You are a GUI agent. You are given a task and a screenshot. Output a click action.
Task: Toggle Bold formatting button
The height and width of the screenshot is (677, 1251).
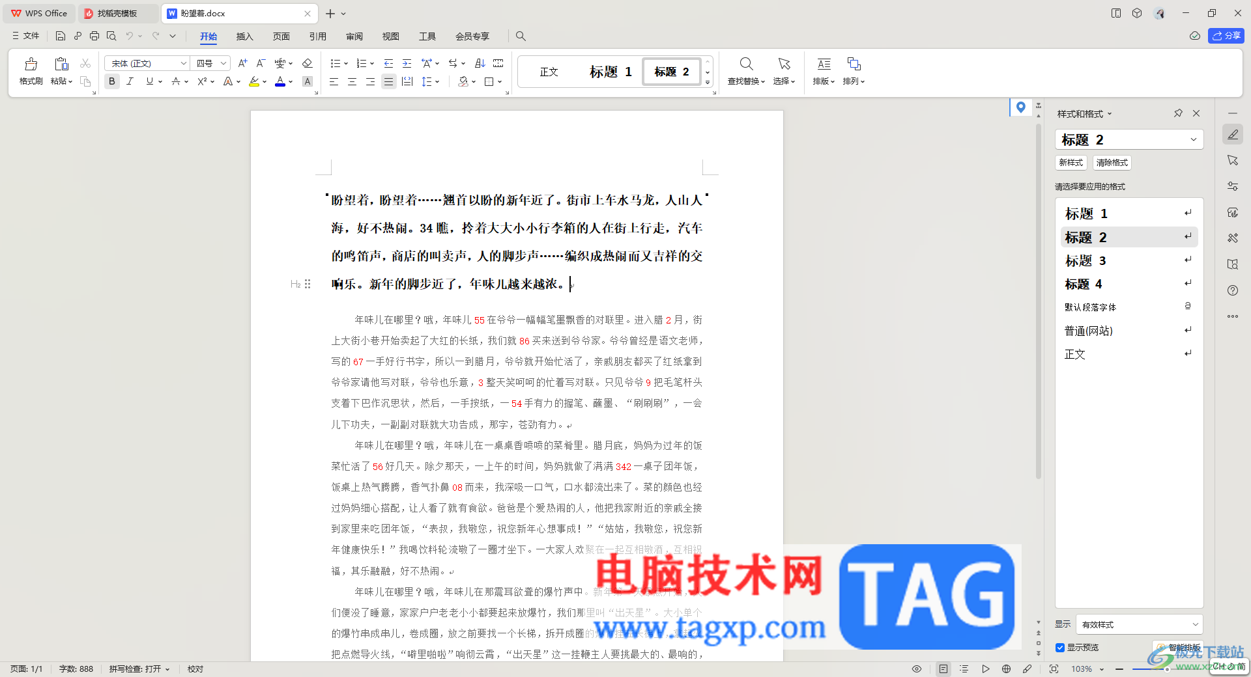pyautogui.click(x=112, y=81)
